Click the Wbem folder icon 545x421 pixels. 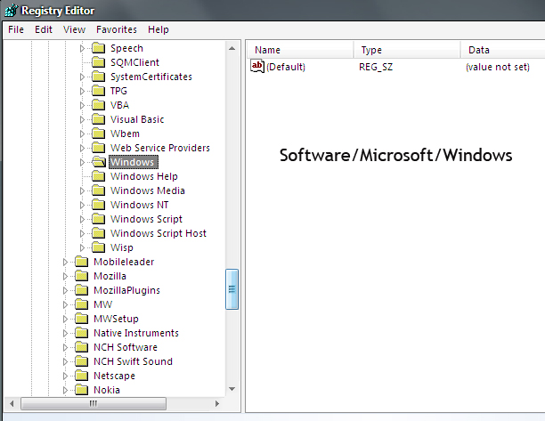(98, 134)
